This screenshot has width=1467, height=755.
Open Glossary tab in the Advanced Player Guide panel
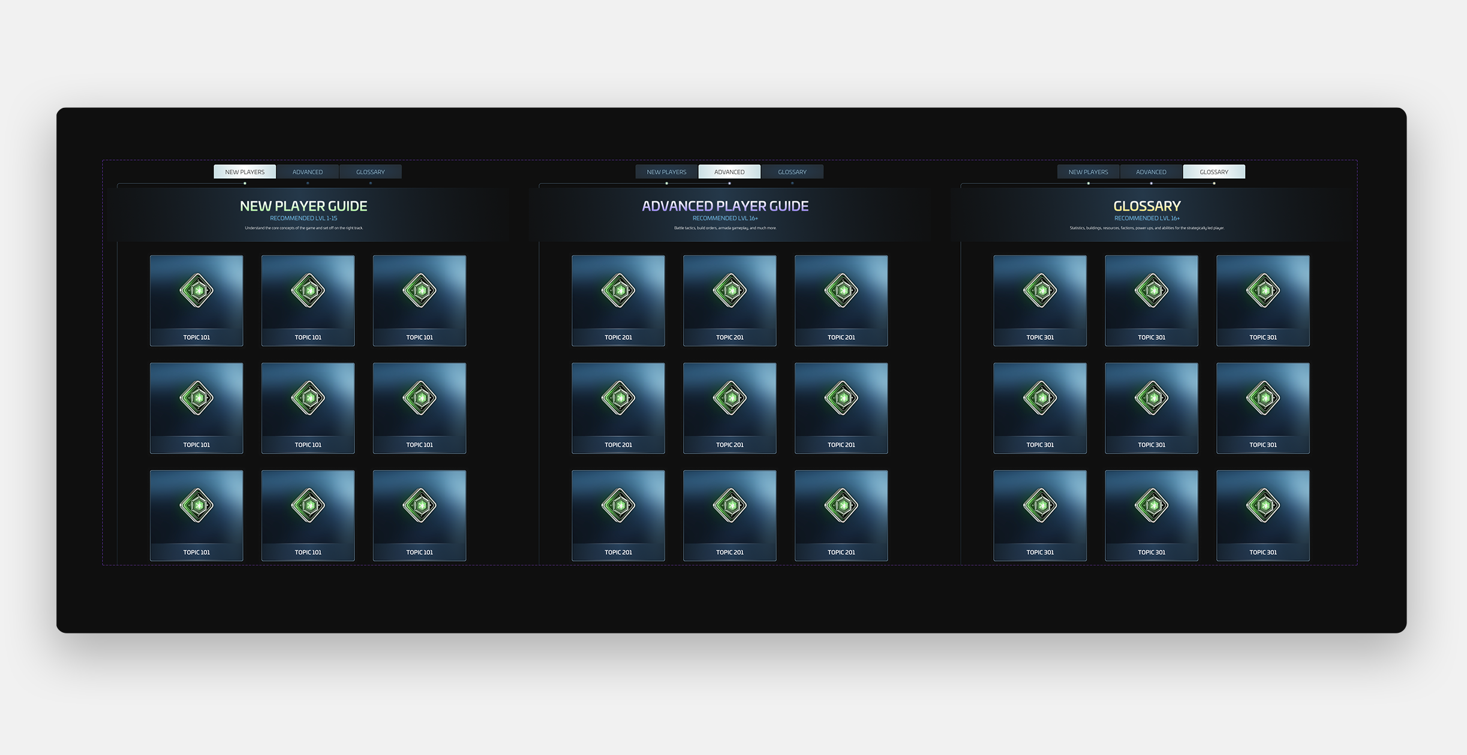[792, 172]
